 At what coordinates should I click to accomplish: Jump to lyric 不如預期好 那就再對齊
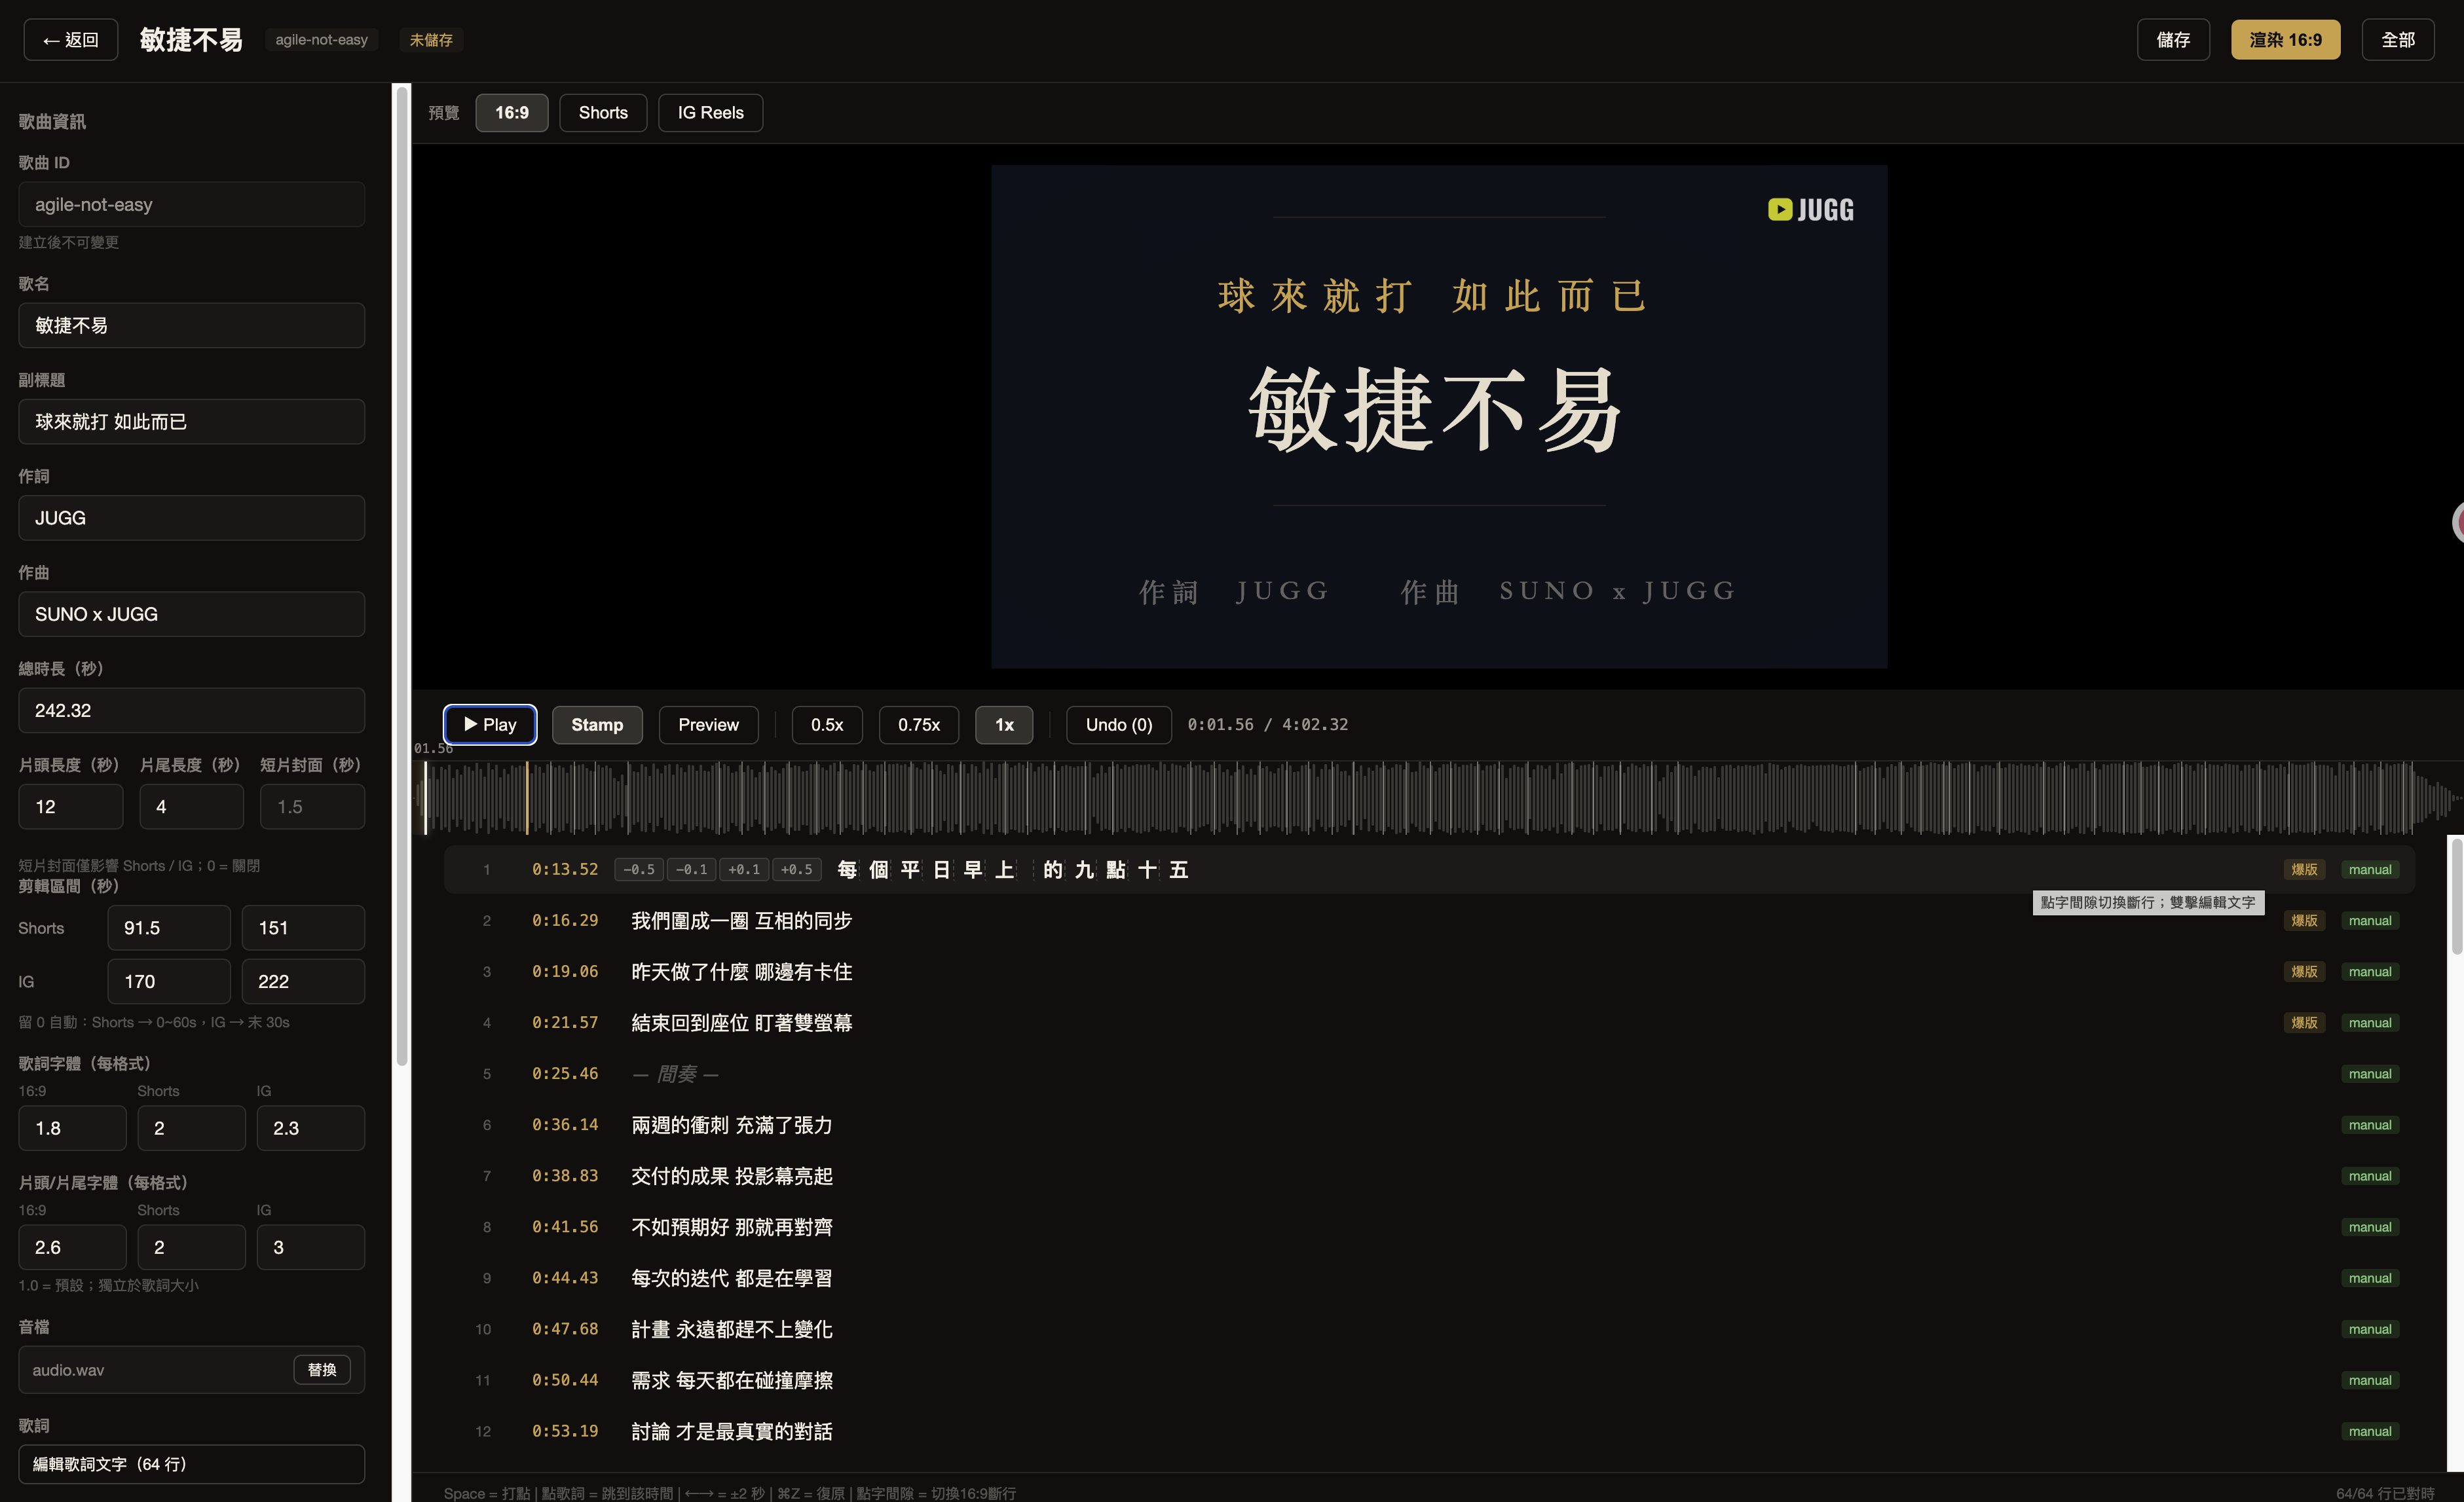(731, 1227)
